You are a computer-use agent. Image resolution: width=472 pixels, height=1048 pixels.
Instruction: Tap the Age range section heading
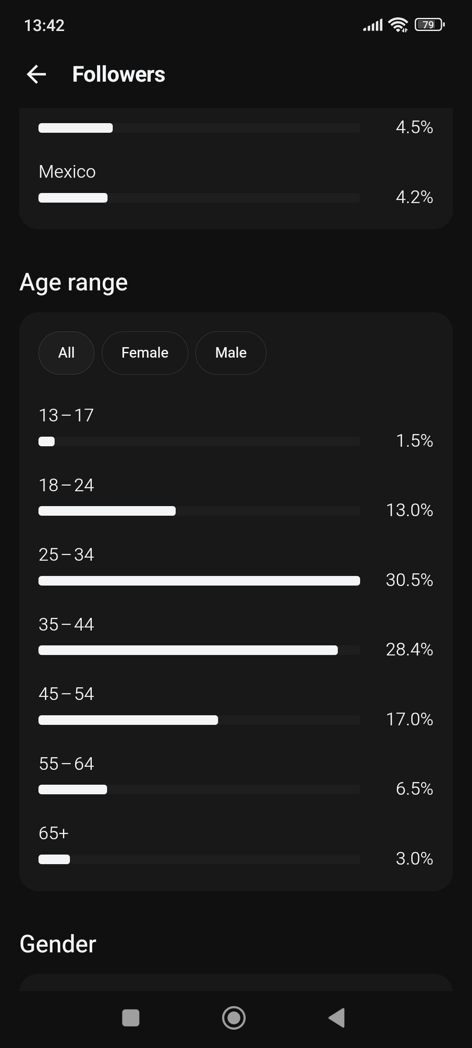[74, 283]
